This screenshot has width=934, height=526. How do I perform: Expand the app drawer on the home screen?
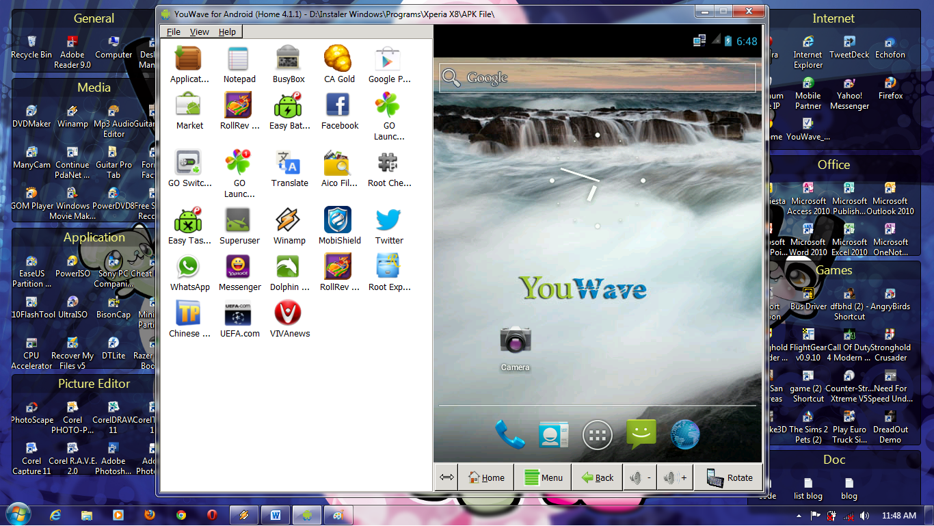[597, 434]
